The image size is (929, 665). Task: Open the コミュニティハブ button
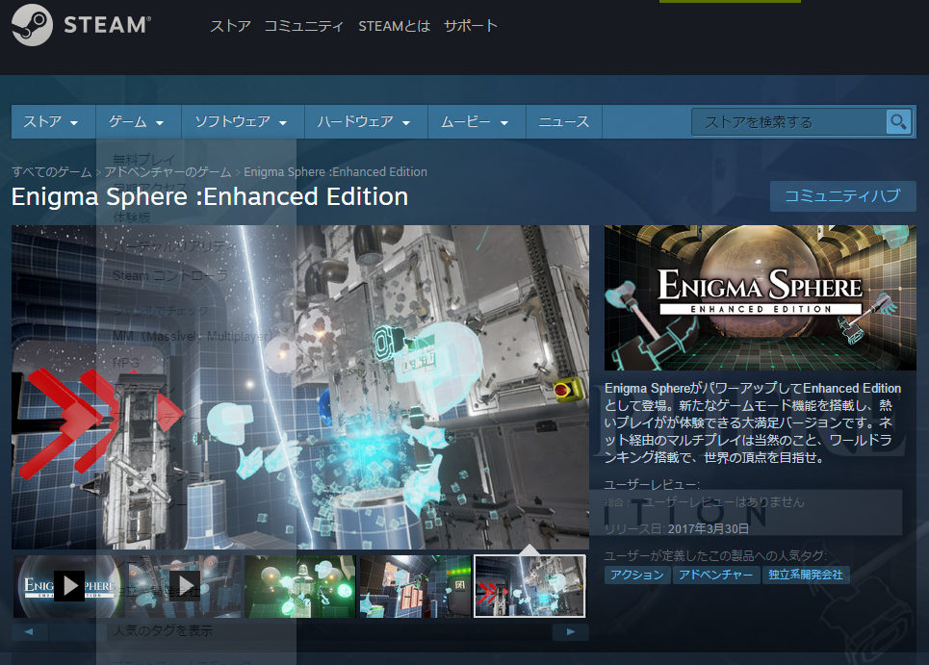(842, 196)
